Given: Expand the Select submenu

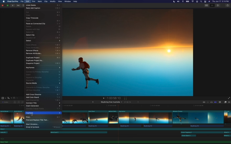Looking at the screenshot, I should 43,41.
